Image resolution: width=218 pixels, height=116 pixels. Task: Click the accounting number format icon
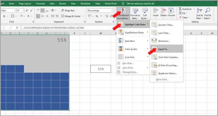[x=90, y=16]
